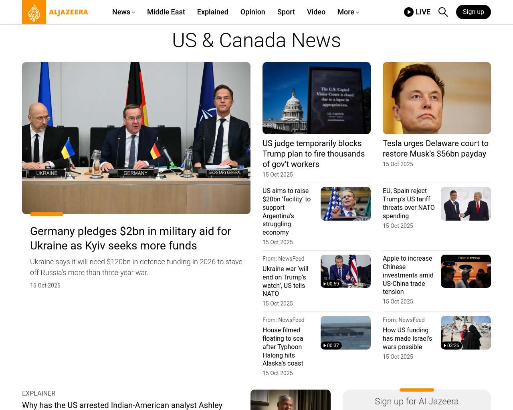Open the search magnifier icon
Viewport: 513px width, 410px height.
[443, 12]
